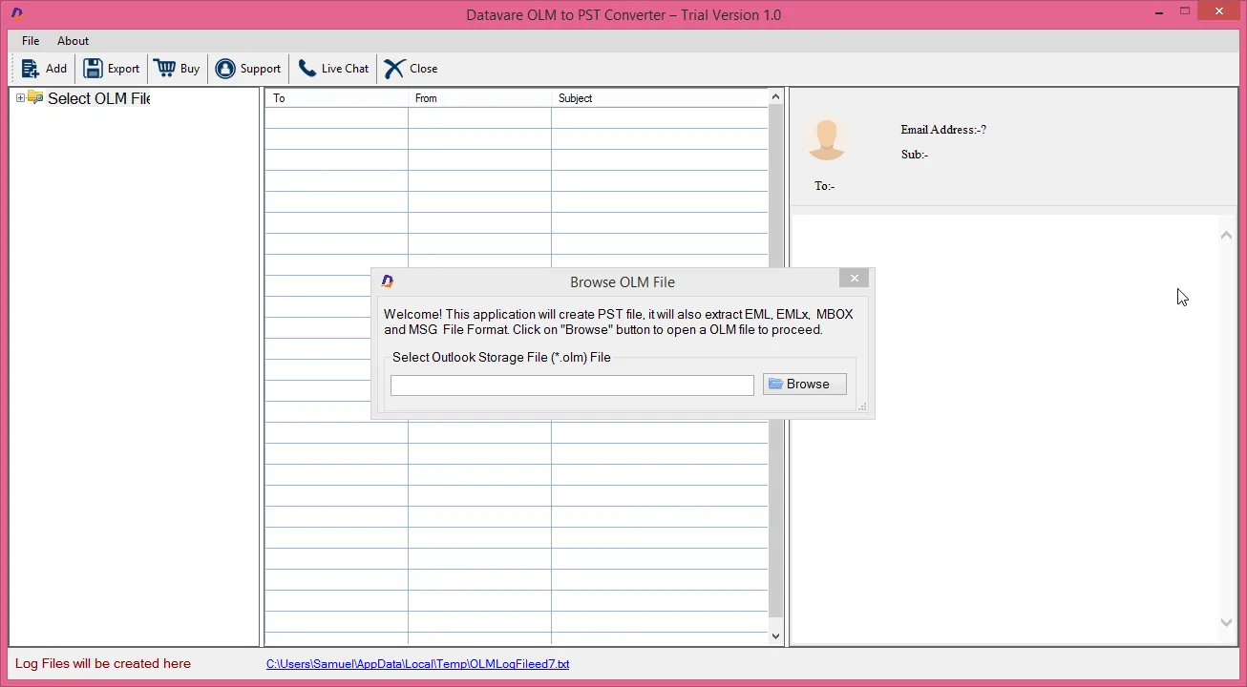This screenshot has width=1247, height=687.
Task: Start Live Chat via the phone icon
Action: click(x=306, y=69)
